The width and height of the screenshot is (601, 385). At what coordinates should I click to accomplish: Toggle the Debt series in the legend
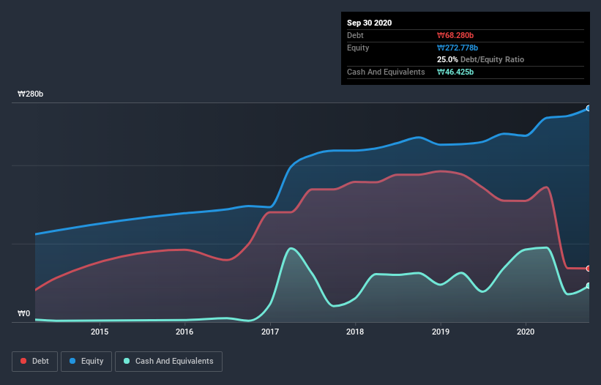coord(34,362)
